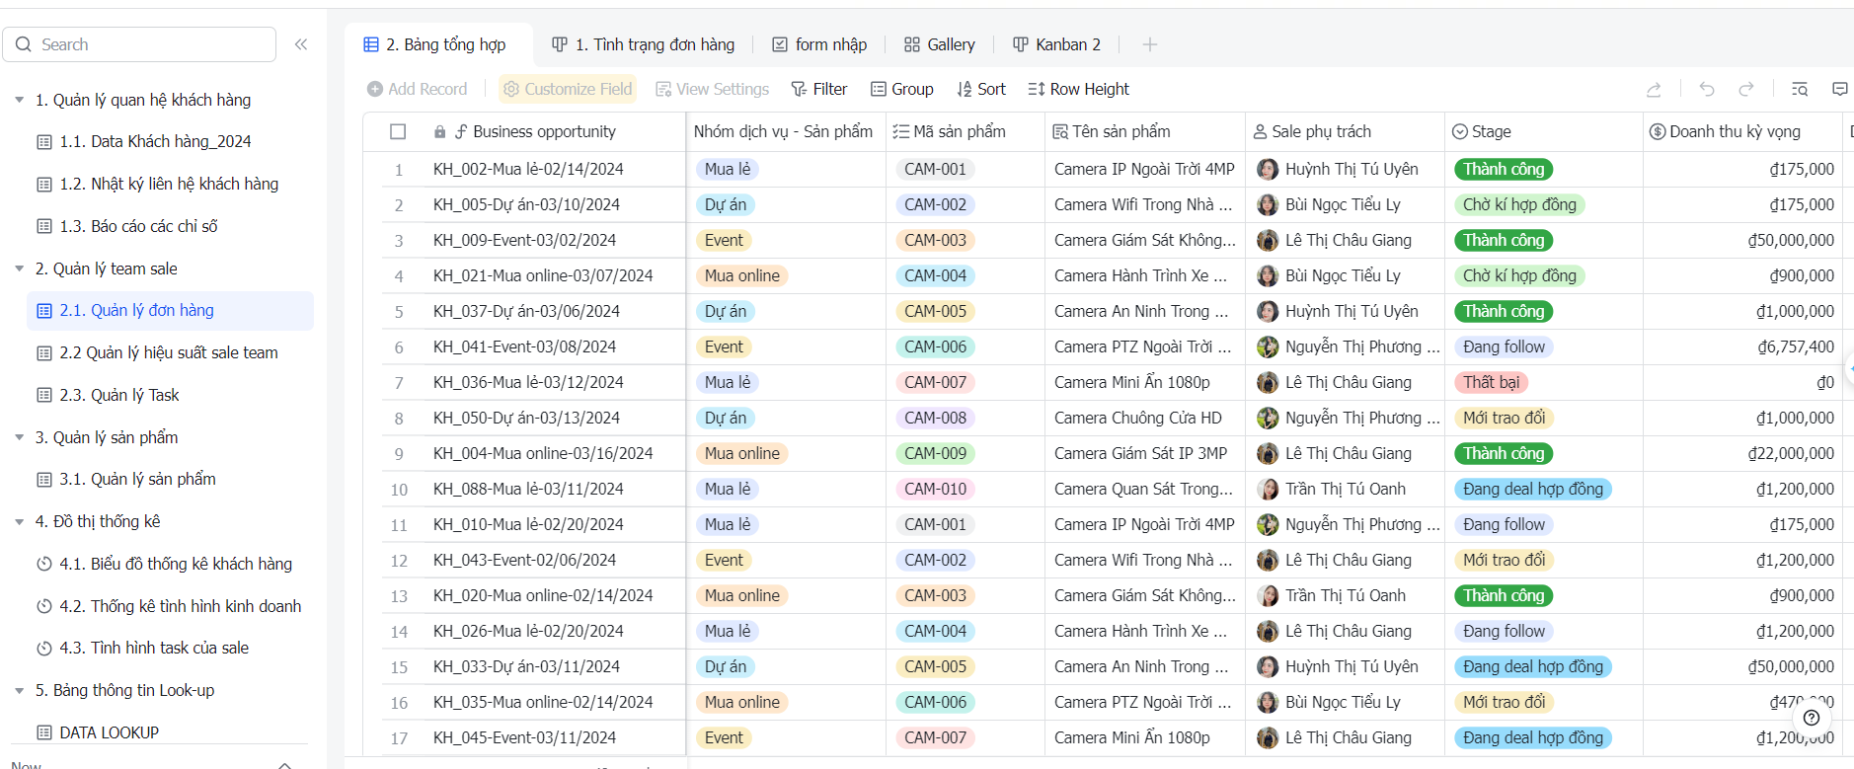
Task: Click the search magnifier icon
Action: pos(24,44)
